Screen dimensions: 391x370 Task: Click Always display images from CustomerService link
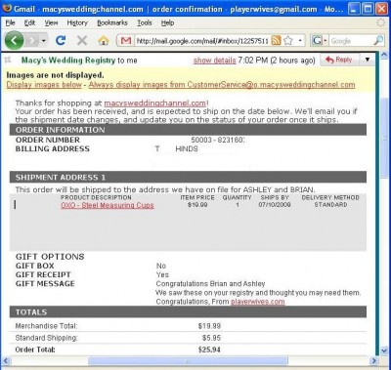pyautogui.click(x=222, y=85)
